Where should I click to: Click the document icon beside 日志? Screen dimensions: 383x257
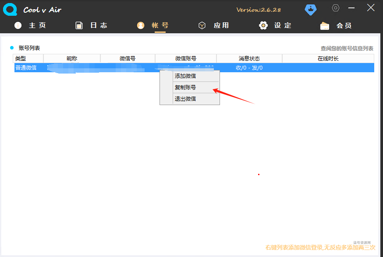[x=79, y=25]
